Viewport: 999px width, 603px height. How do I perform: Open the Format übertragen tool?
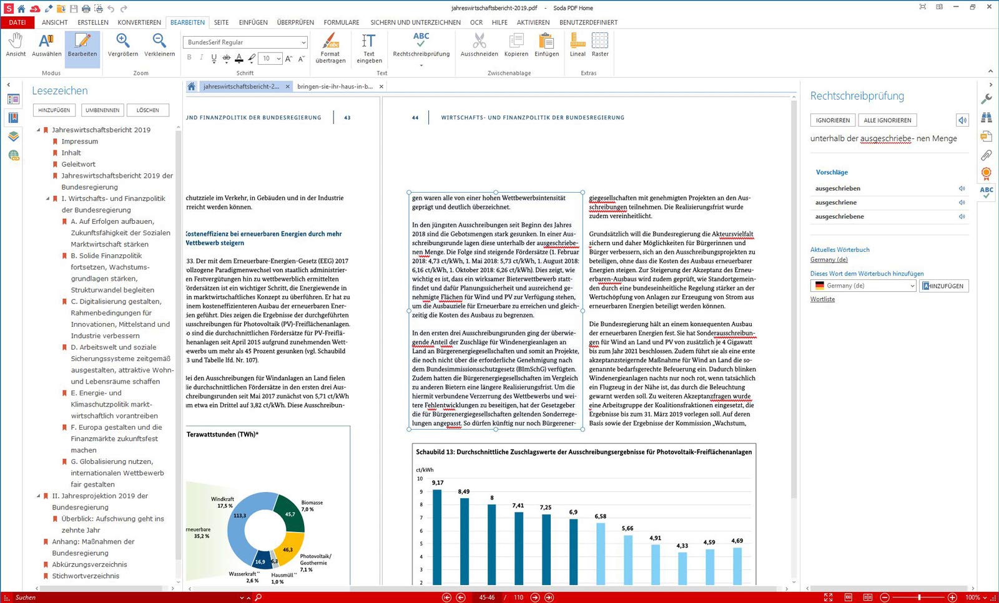[x=330, y=48]
